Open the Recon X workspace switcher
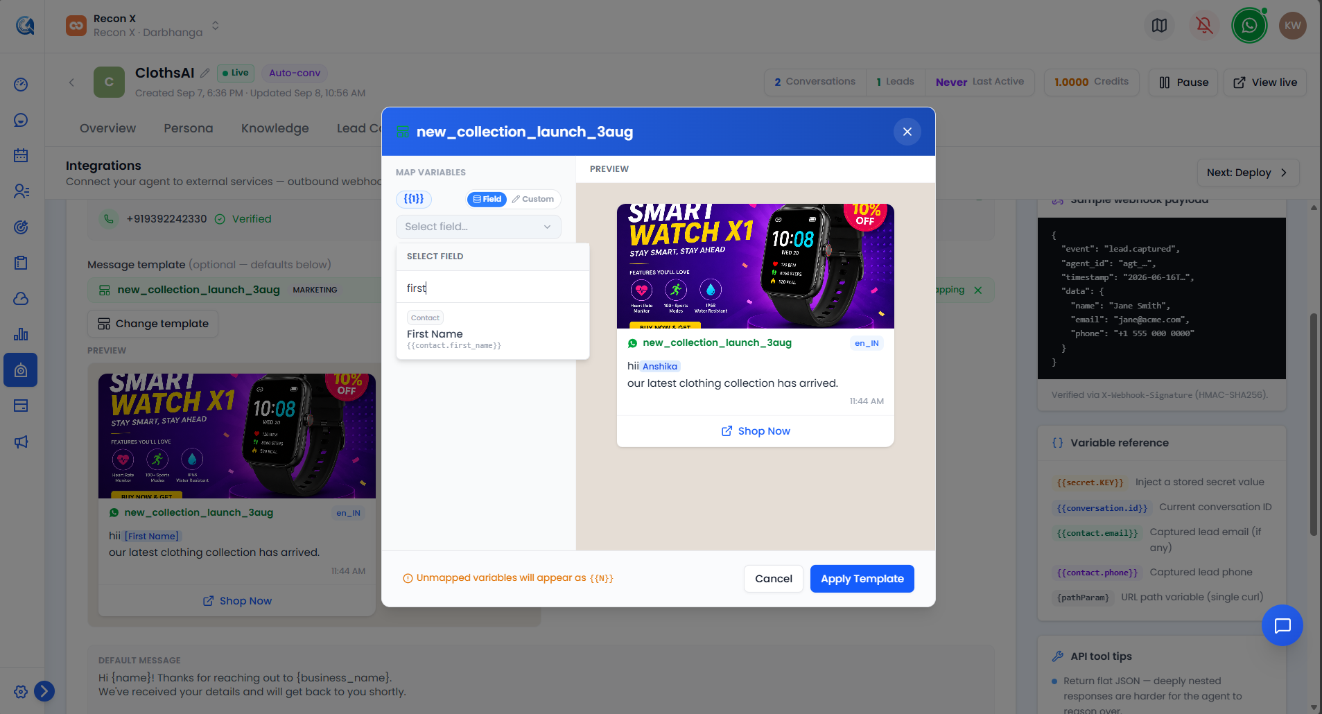 [143, 26]
